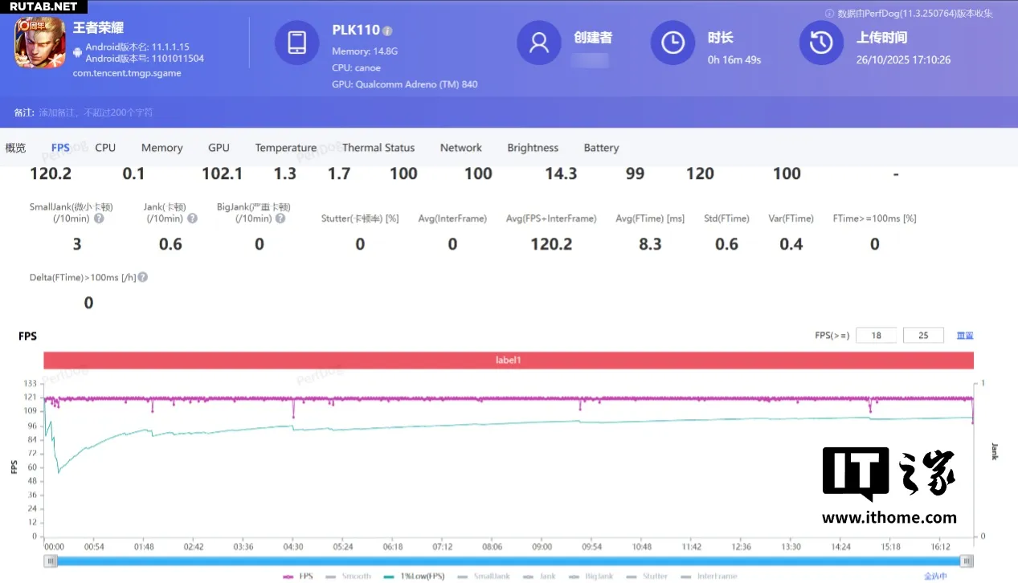The image size is (1018, 583).
Task: Click the Delta(FTime)>100ms help icon
Action: [x=142, y=277]
